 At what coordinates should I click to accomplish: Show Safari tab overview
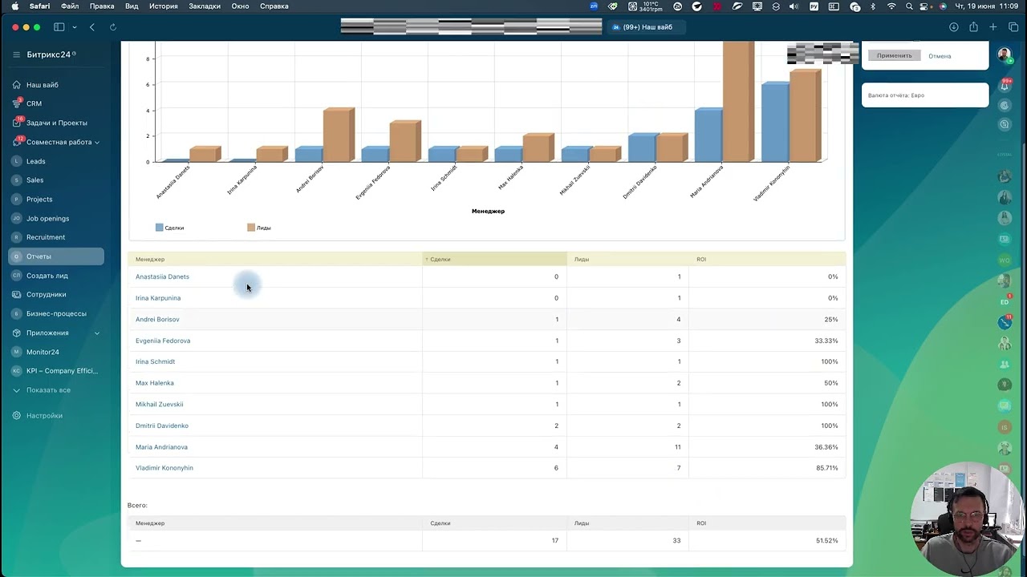[1013, 27]
